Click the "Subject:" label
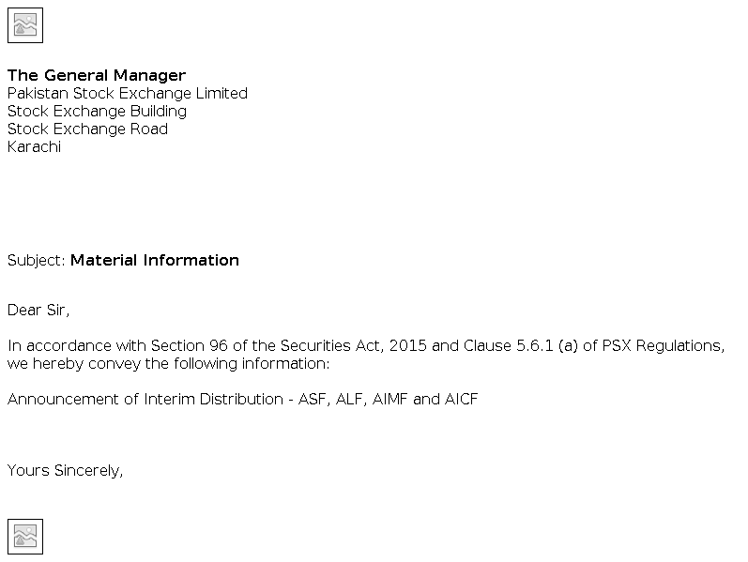Image resolution: width=748 pixels, height=562 pixels. (37, 260)
